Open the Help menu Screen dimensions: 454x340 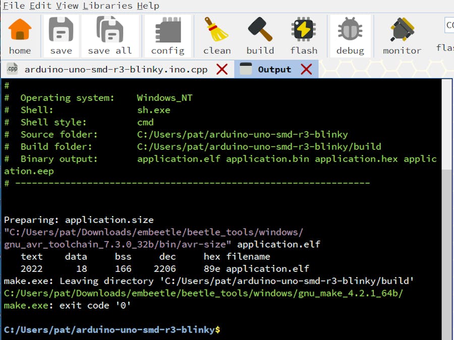pos(148,6)
